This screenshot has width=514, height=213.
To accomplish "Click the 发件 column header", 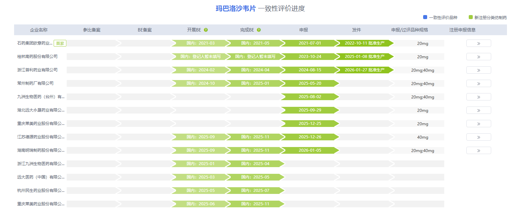I will click(x=356, y=30).
